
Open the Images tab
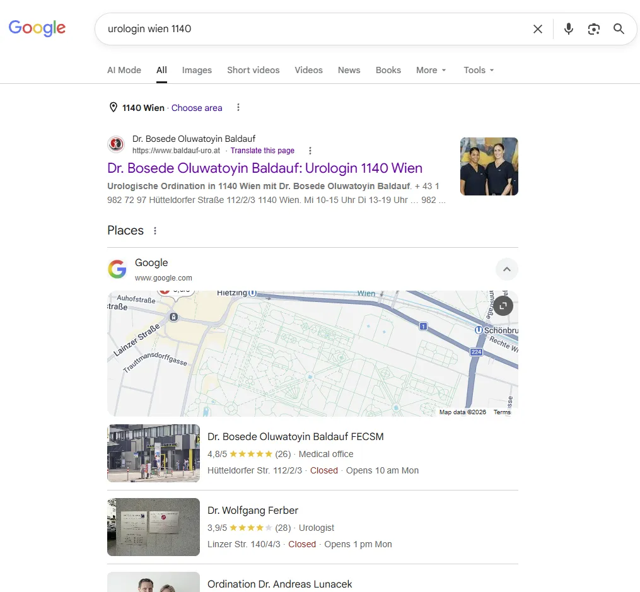pos(197,70)
